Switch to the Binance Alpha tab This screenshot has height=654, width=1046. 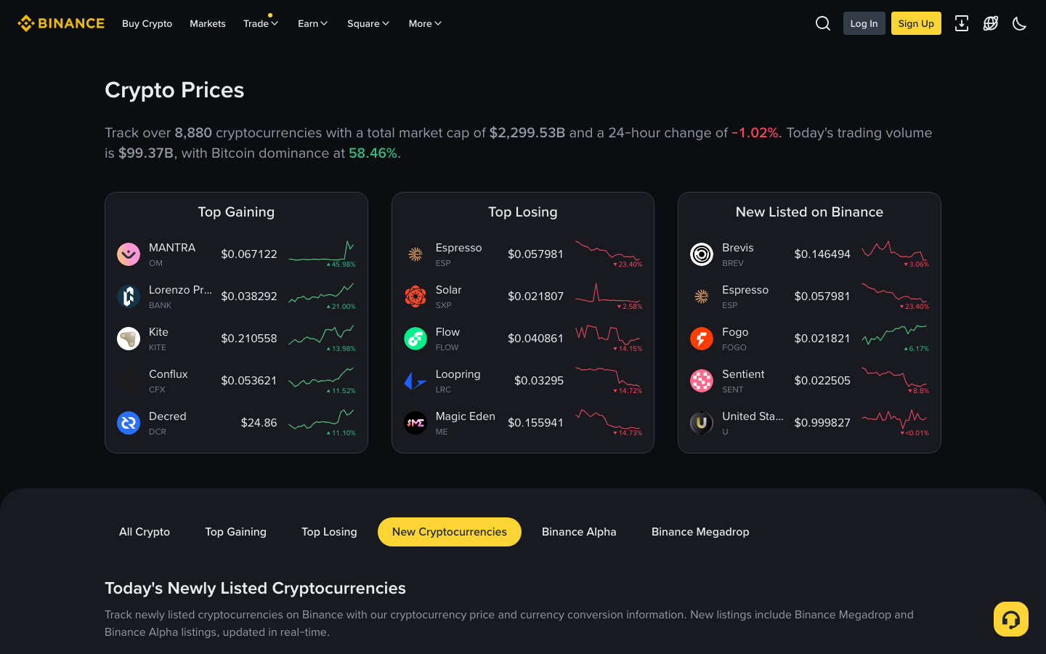pos(579,532)
